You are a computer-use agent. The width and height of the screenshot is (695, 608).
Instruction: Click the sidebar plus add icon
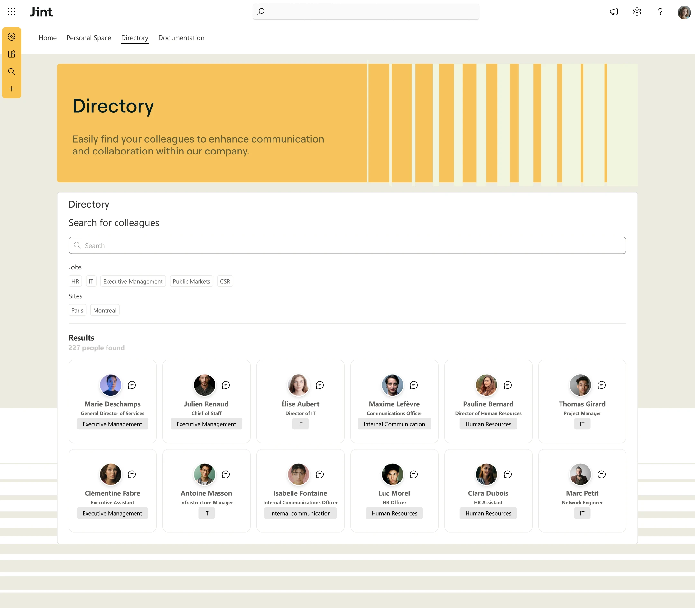(x=12, y=89)
